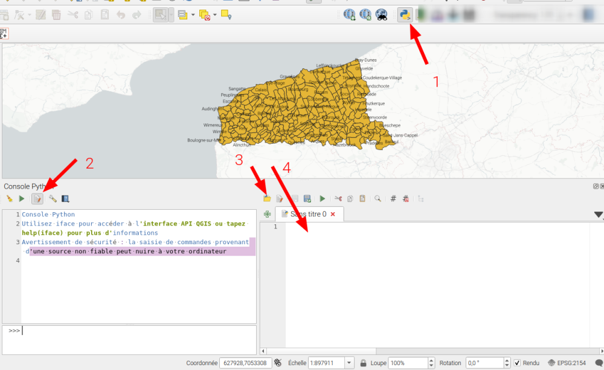Click the clear console broom icon
604x370 pixels.
click(9, 198)
